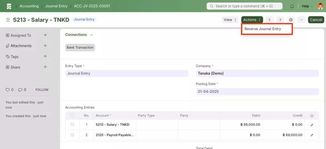
Task: Click the Attachments sidebar label
Action: click(x=21, y=46)
